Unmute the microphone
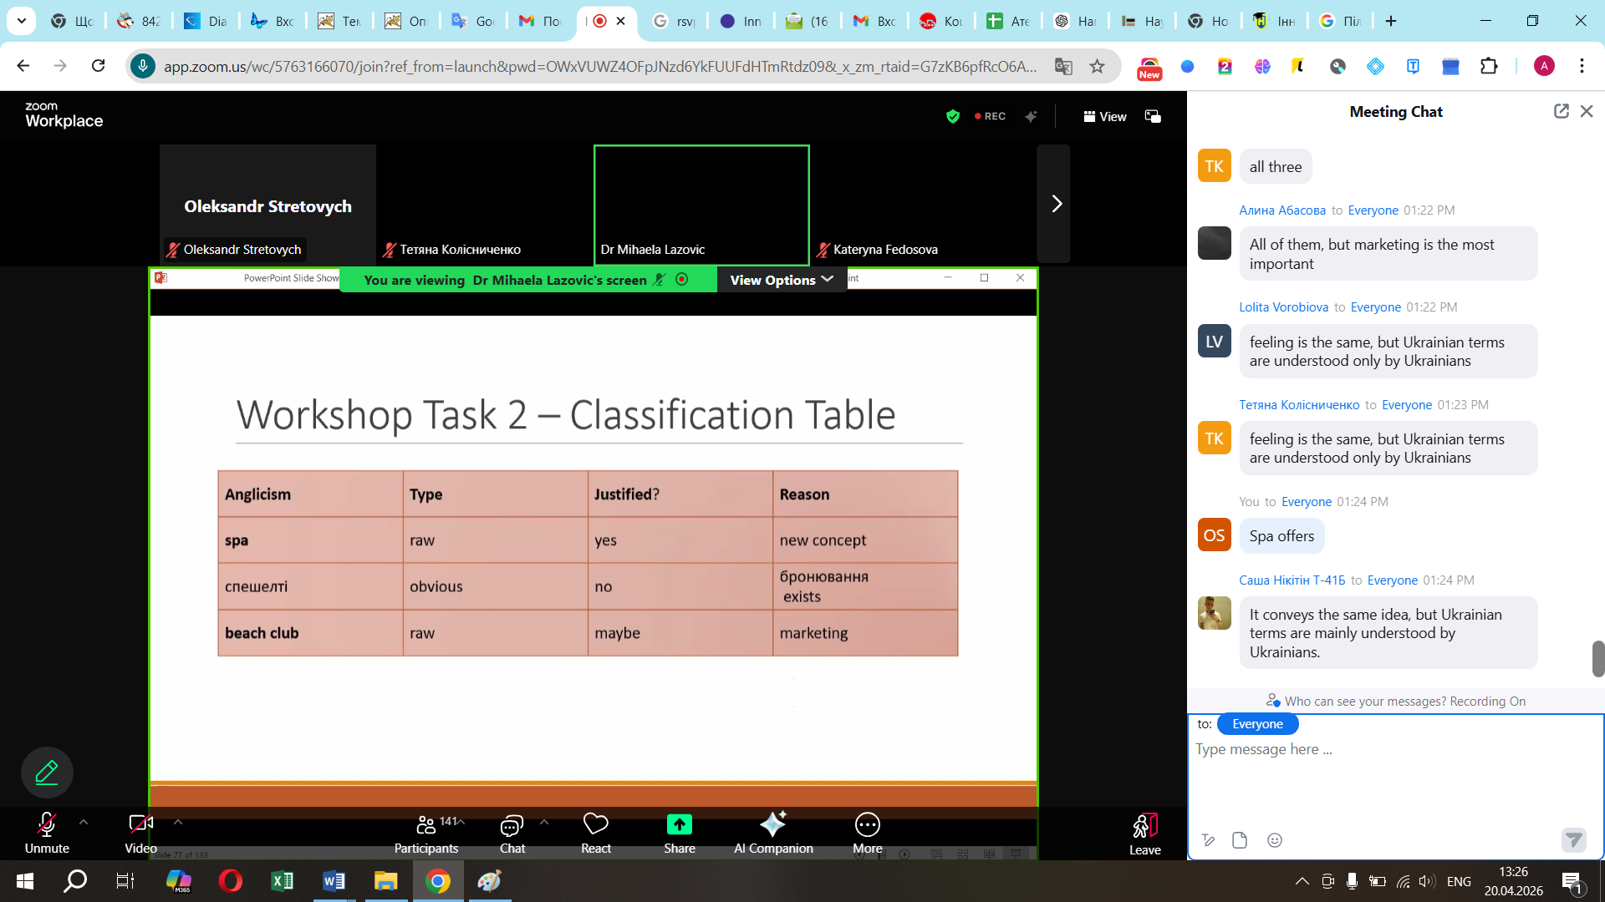The height and width of the screenshot is (902, 1605). (x=47, y=825)
